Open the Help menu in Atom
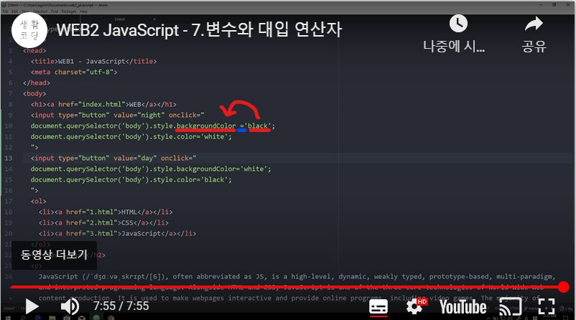 click(84, 11)
